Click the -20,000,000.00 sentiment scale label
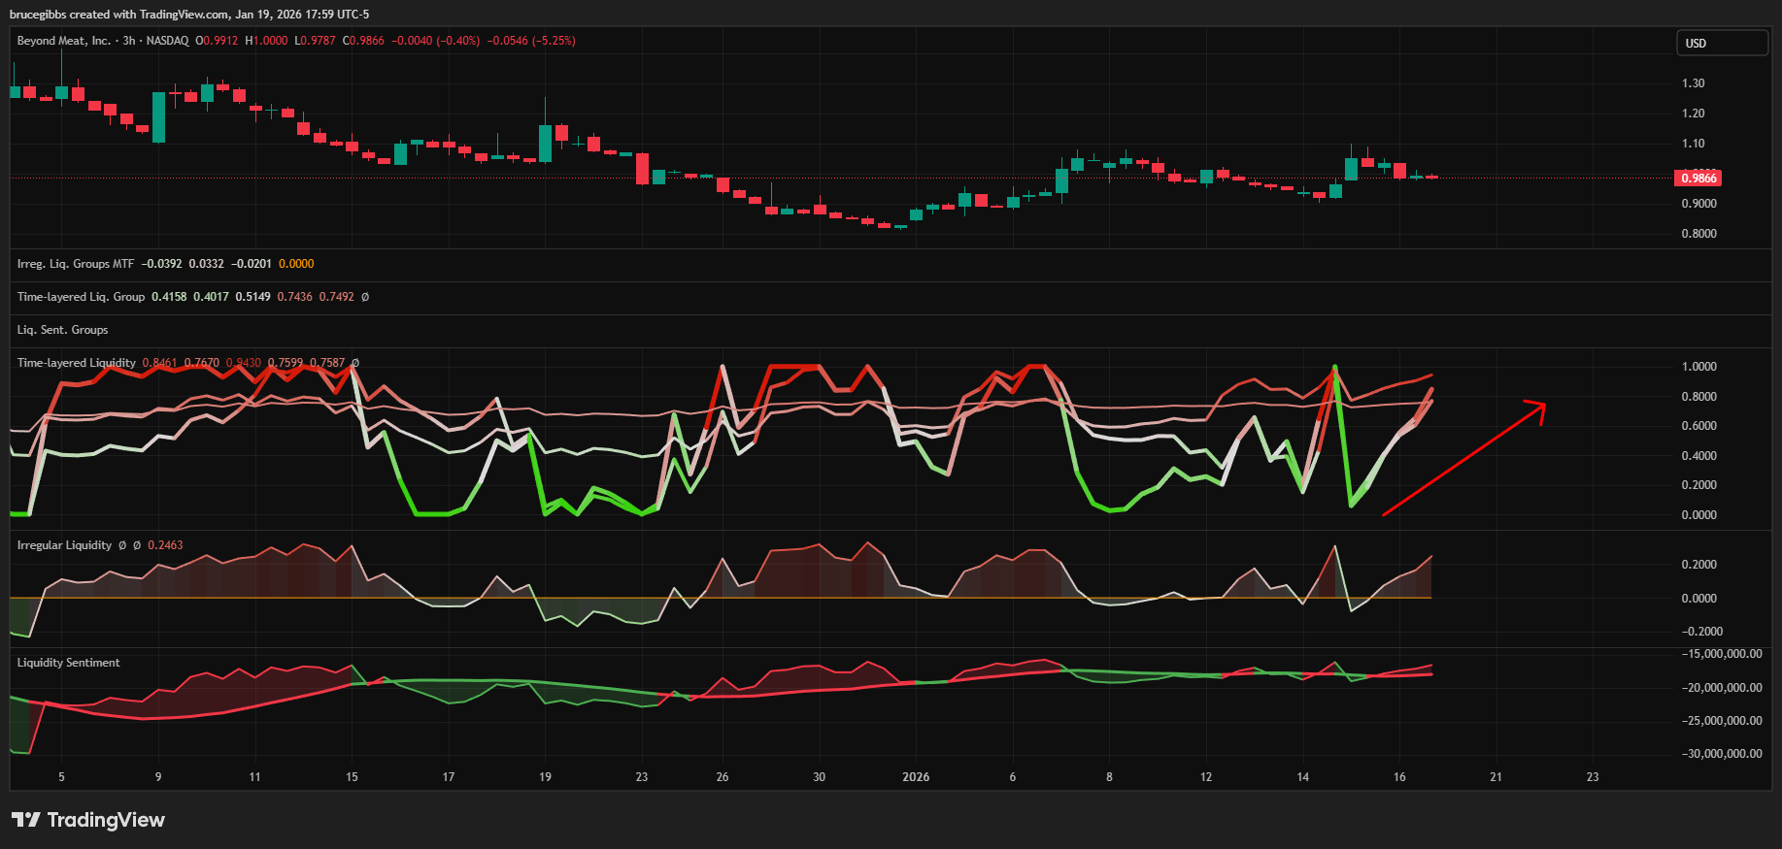1782x849 pixels. [x=1722, y=688]
